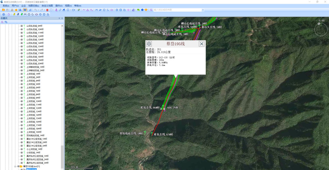
Task: Click the green chat message icon
Action: coord(138,10)
